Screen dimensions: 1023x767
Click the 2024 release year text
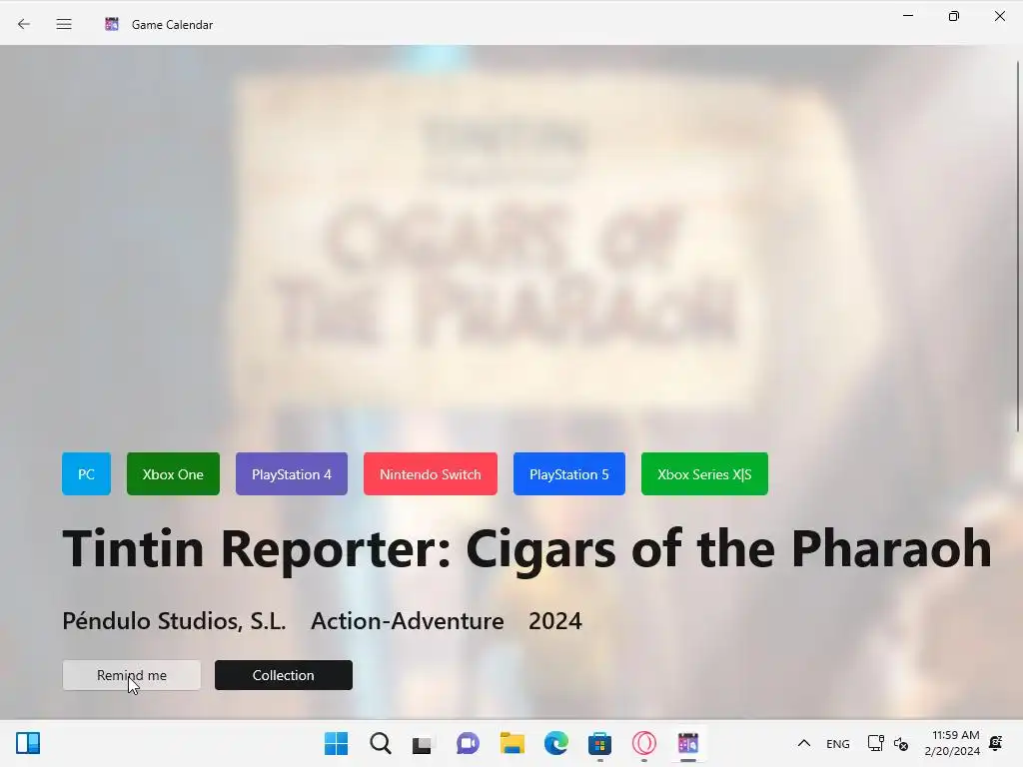(555, 621)
